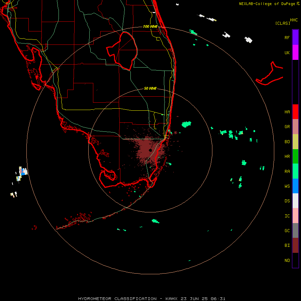Click the HYDROMETEOR CLASSIFICATION KAMX caption
The height and width of the screenshot is (301, 301).
click(152, 299)
